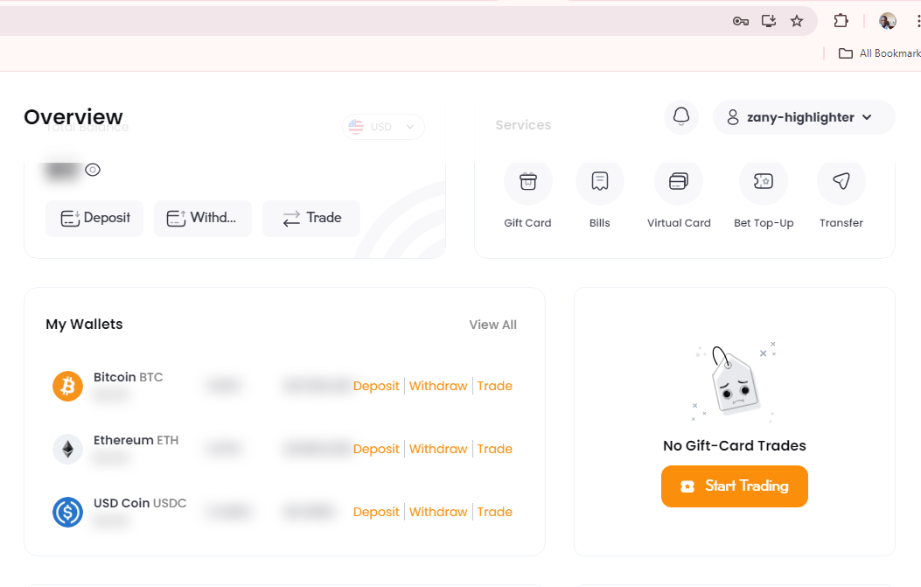The height and width of the screenshot is (587, 921).
Task: Toggle balance visibility eye icon
Action: point(93,170)
